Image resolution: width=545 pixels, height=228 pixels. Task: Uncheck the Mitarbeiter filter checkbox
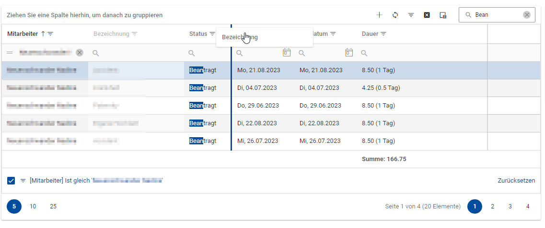tap(11, 181)
